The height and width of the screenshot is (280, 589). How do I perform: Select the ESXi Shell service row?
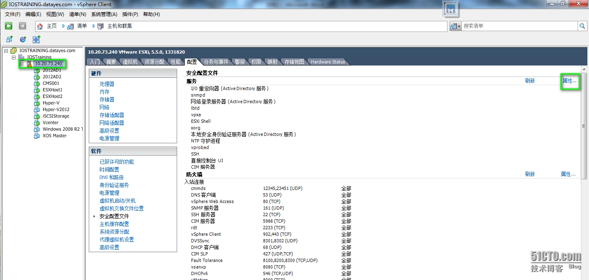click(x=201, y=121)
